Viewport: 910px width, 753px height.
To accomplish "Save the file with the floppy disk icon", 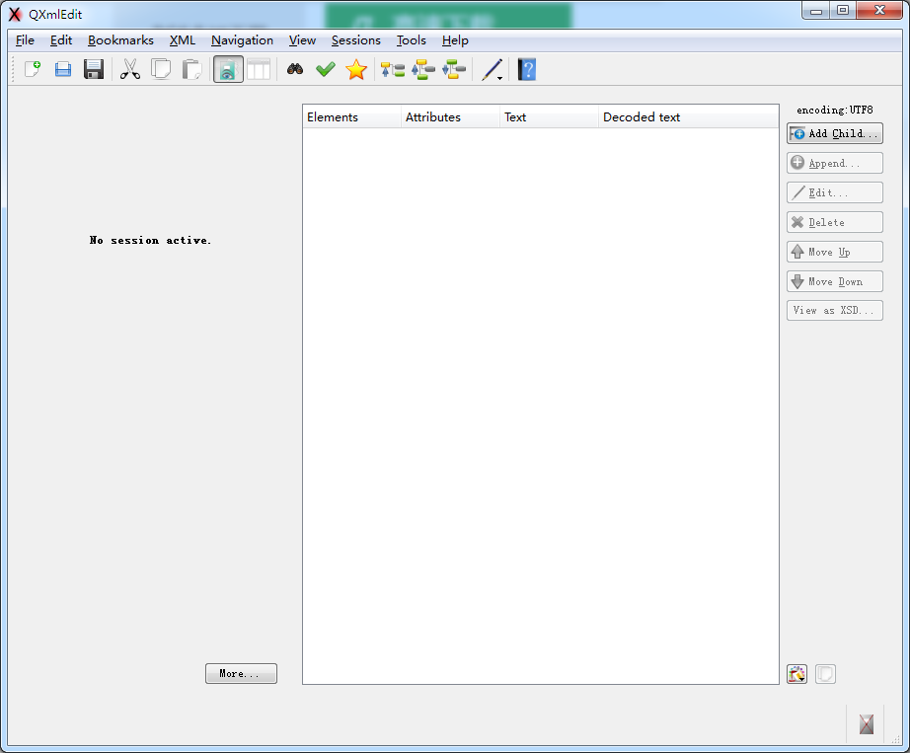I will click(x=94, y=70).
